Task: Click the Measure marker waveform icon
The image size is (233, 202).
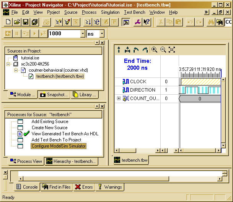Action: click(127, 49)
